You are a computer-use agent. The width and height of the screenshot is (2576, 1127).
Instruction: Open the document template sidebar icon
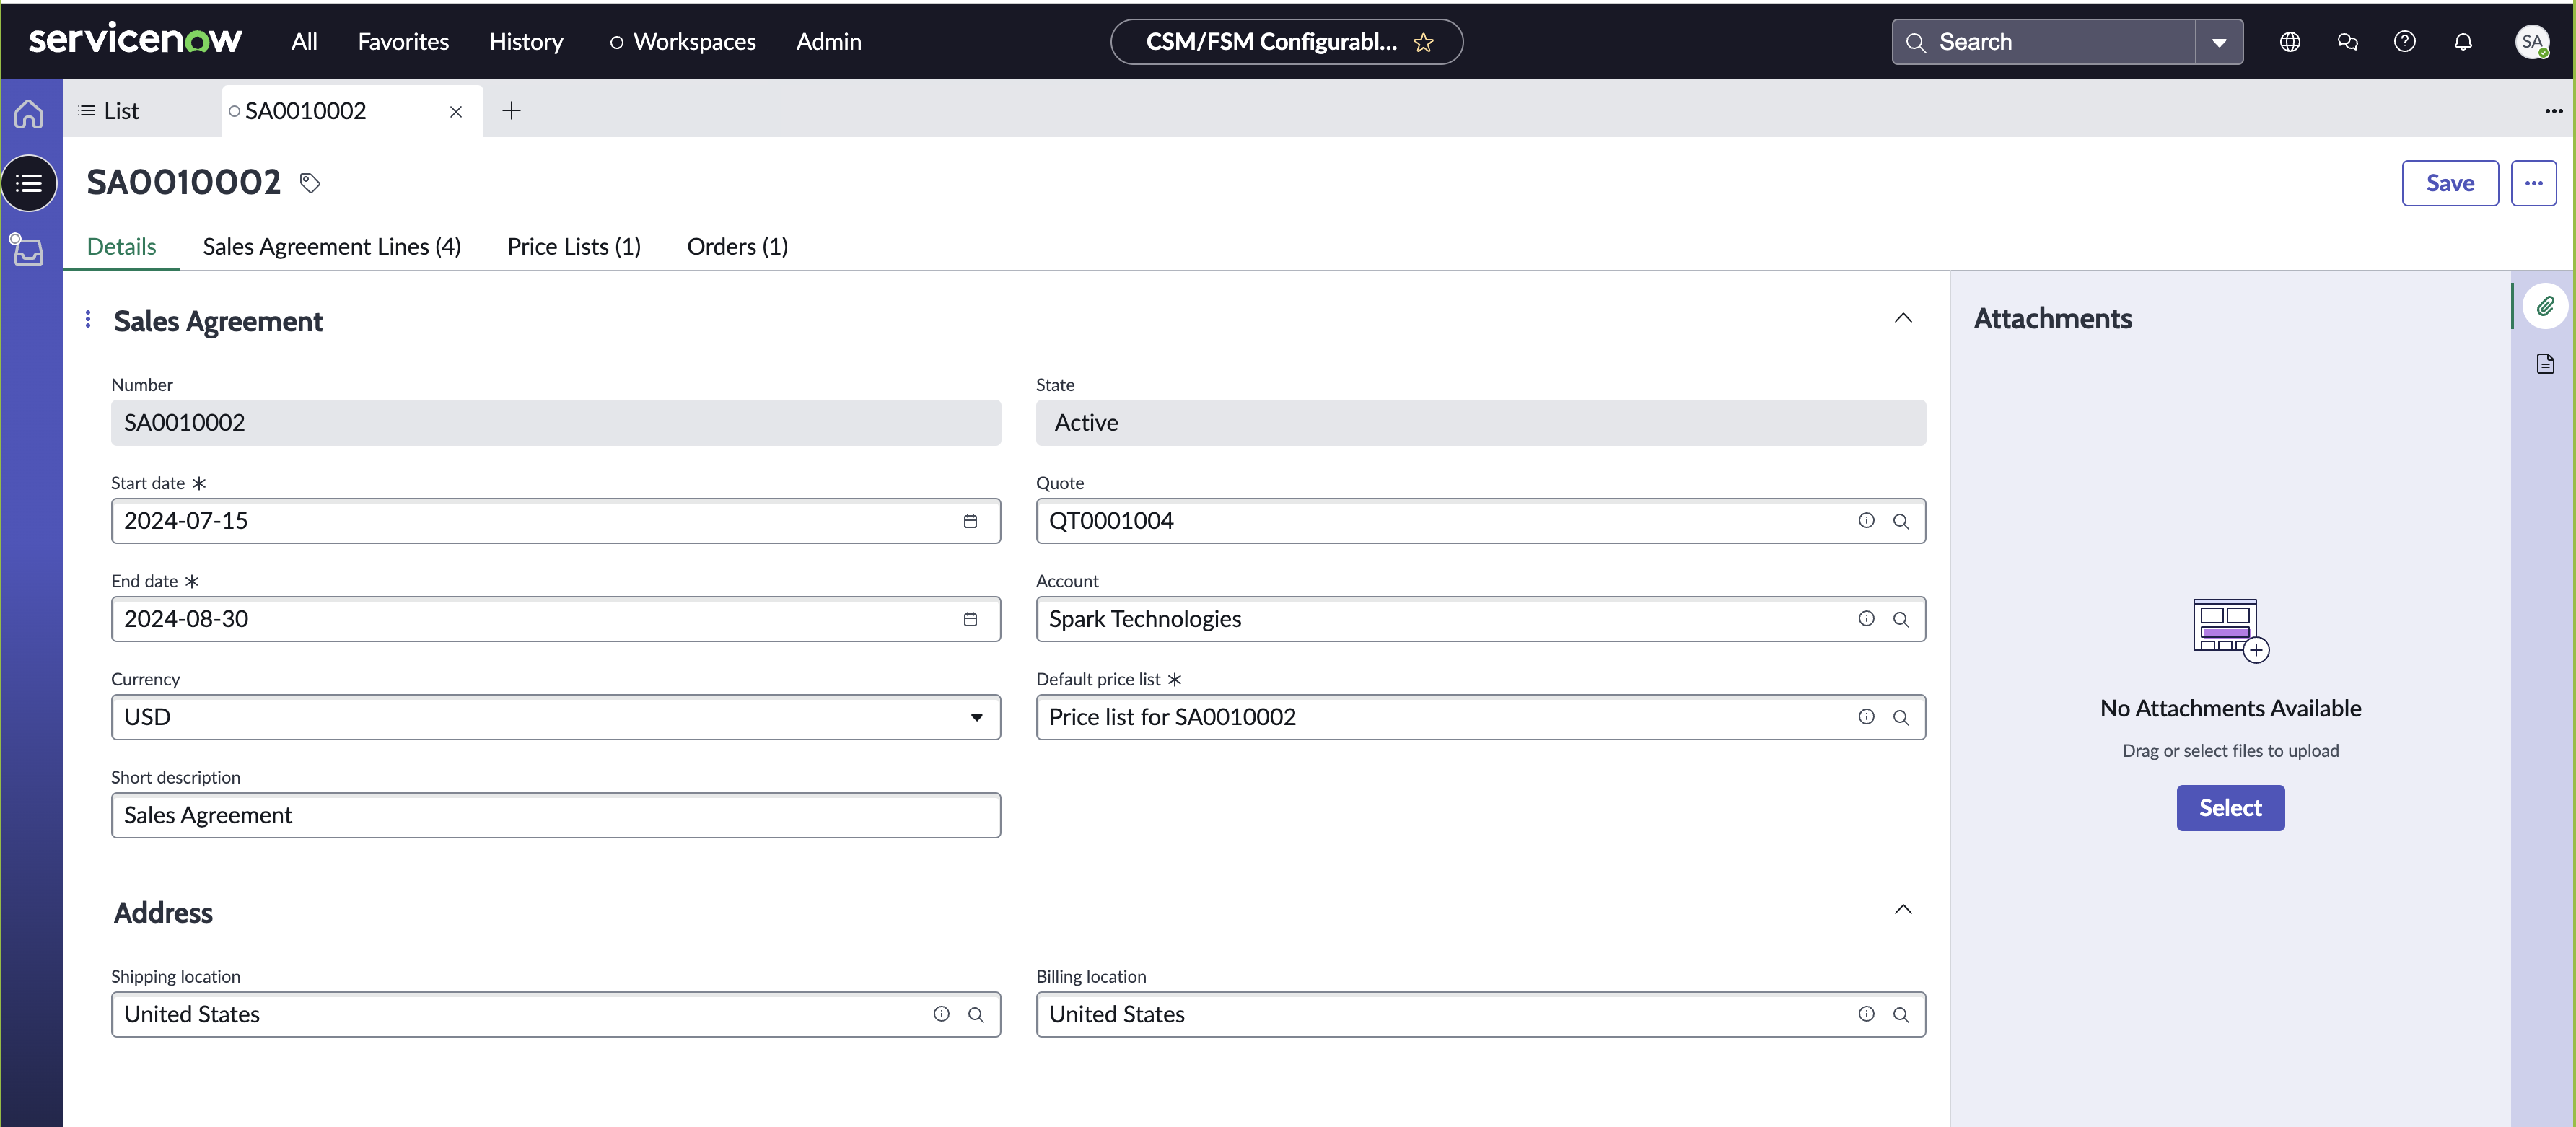click(2545, 363)
